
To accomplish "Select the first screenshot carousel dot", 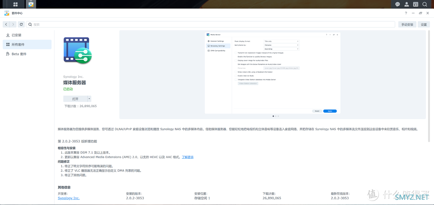I will click(274, 116).
